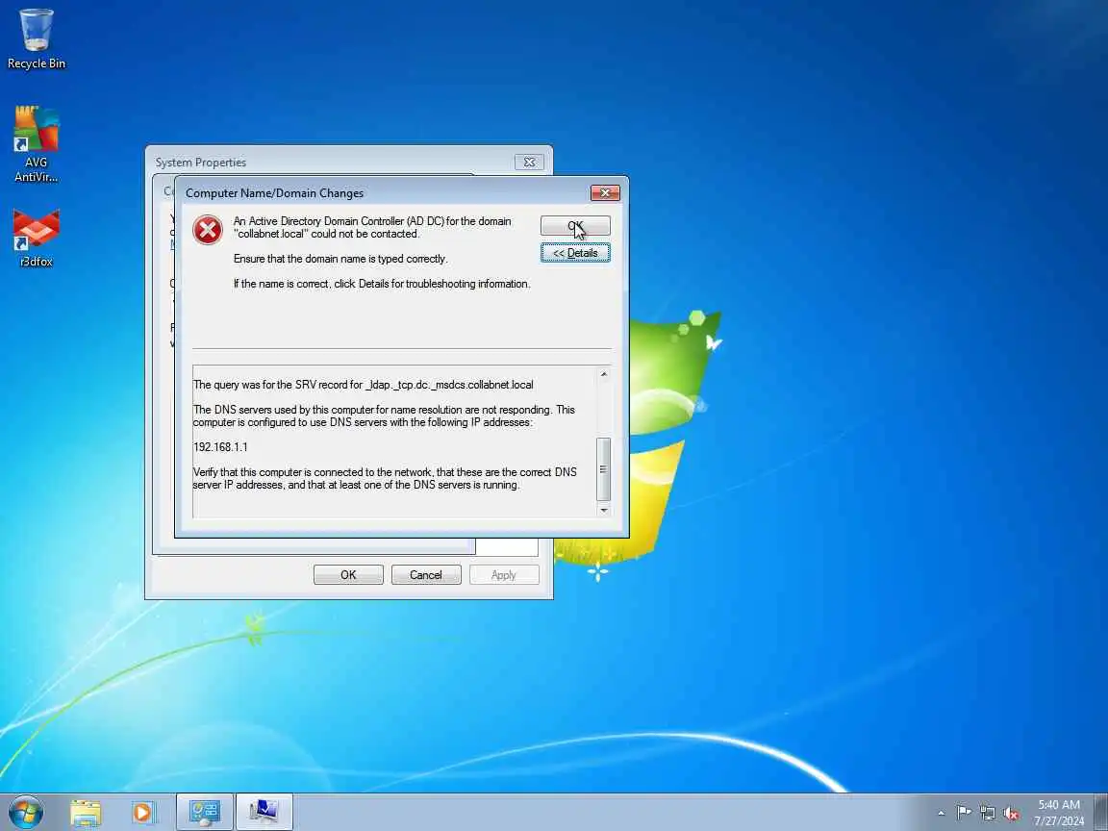Open Action Center flag icon
The height and width of the screenshot is (831, 1108).
pyautogui.click(x=963, y=813)
